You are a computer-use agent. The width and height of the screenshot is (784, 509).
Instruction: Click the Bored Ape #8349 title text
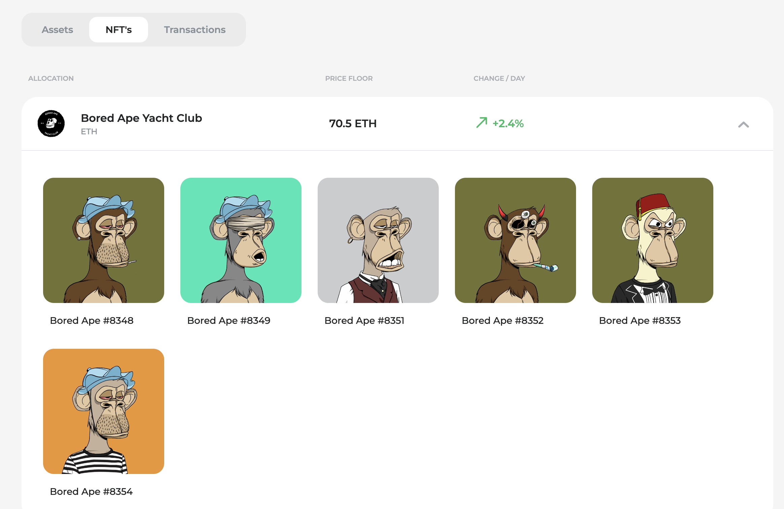[229, 320]
